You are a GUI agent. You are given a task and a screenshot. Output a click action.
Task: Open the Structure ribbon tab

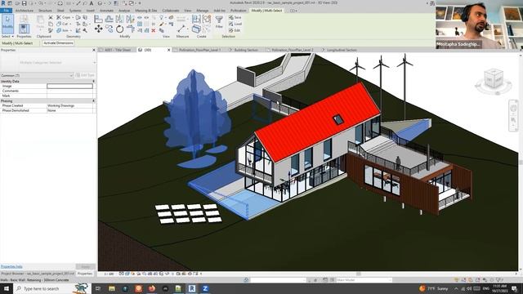tap(45, 11)
